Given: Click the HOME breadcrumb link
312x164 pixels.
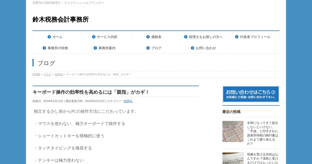Looking at the screenshot, I should (36, 74).
